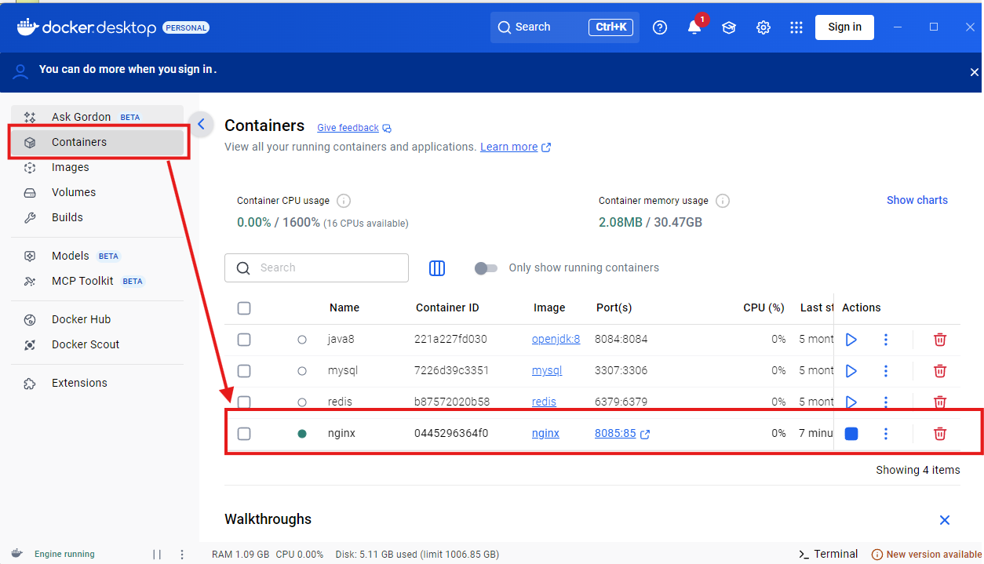Click Show charts
The width and height of the screenshot is (984, 564).
(x=917, y=200)
